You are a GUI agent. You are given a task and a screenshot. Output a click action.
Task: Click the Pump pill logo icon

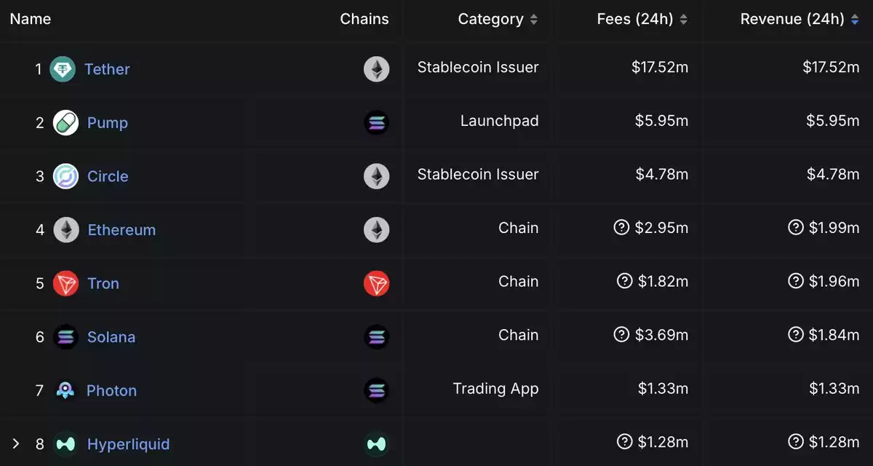point(65,122)
